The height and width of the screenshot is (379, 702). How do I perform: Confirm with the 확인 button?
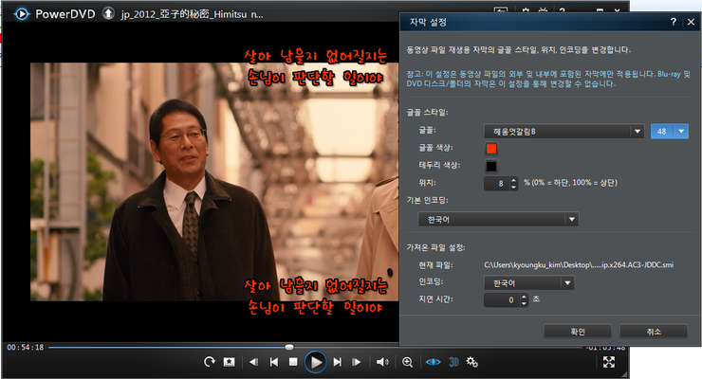tap(578, 332)
